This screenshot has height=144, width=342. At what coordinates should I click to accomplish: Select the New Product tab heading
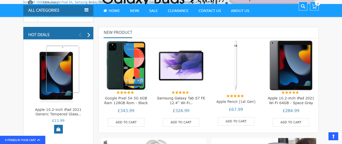pos(118,32)
